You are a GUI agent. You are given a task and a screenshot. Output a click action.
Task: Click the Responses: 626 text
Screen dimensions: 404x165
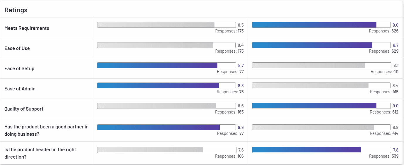[x=384, y=31]
